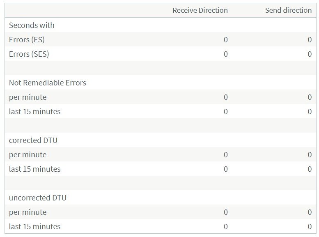Click corrected DTU per minute Receive value
This screenshot has height=237, width=319.
225,154
